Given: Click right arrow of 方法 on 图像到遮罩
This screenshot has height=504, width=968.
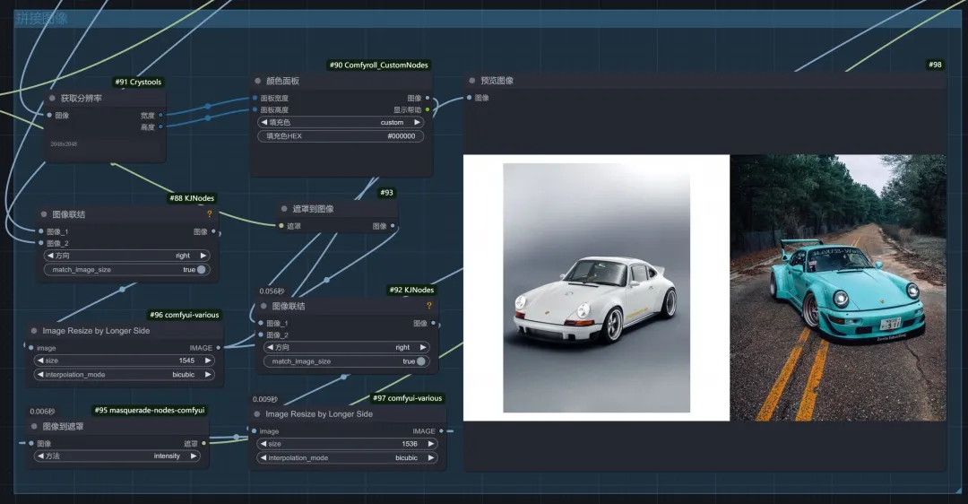Looking at the screenshot, I should (x=194, y=456).
